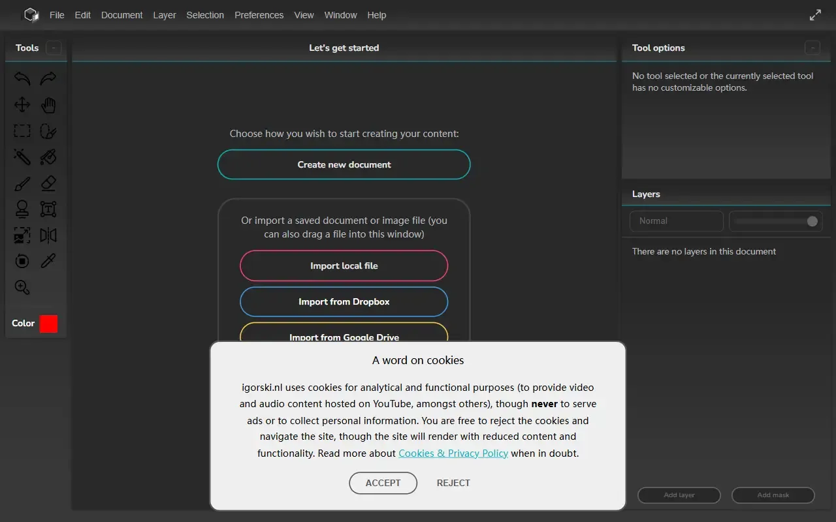The width and height of the screenshot is (836, 522).
Task: Open the Layer menu
Action: 165,15
